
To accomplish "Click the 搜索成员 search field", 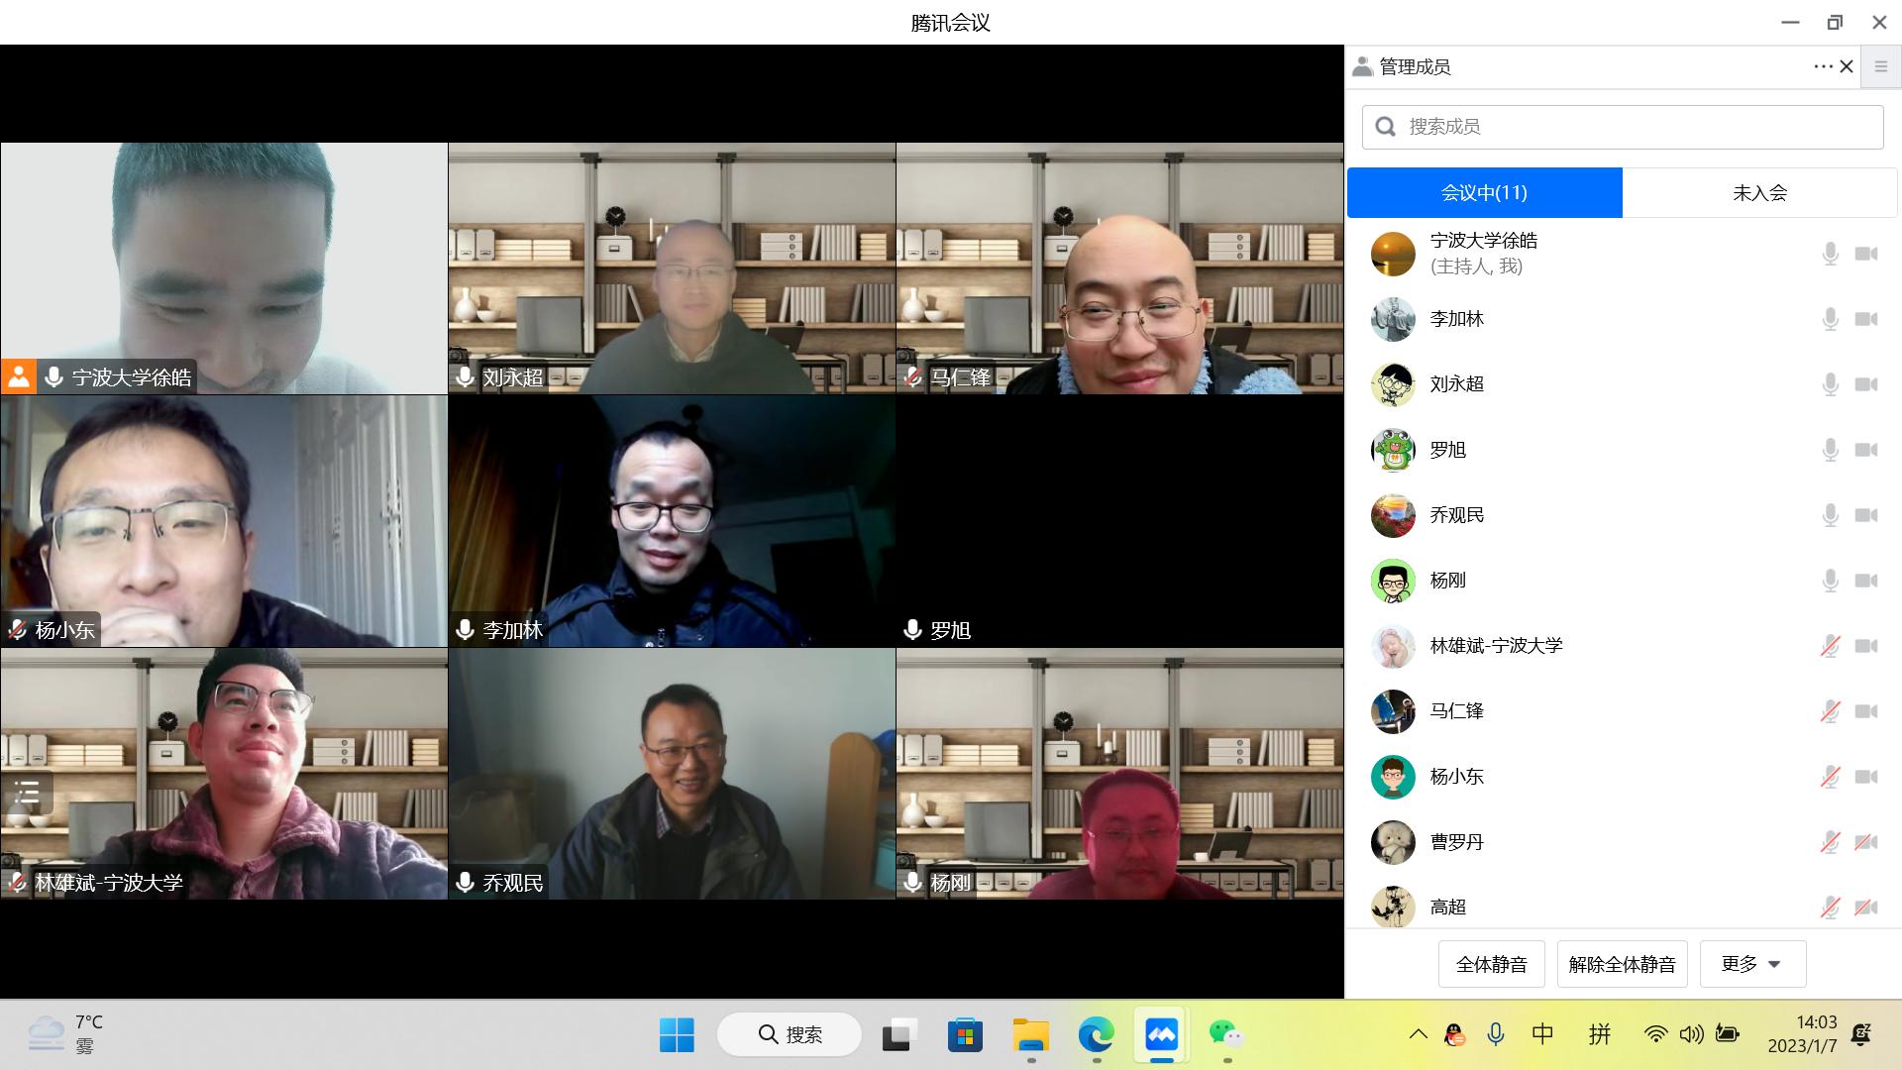I will (1622, 127).
